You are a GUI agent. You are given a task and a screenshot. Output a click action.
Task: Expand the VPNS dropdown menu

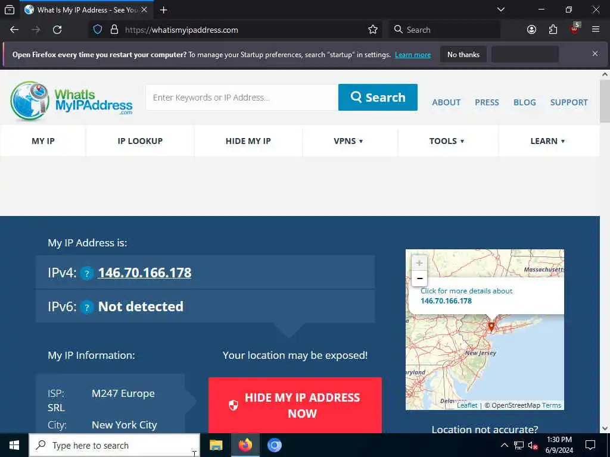(348, 141)
